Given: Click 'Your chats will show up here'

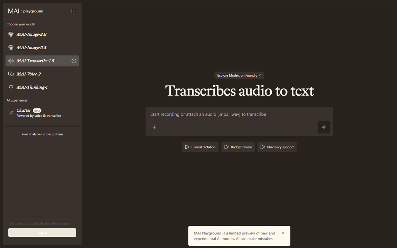Looking at the screenshot, I should (42, 134).
